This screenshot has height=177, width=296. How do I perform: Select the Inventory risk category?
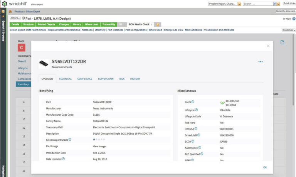point(24,84)
